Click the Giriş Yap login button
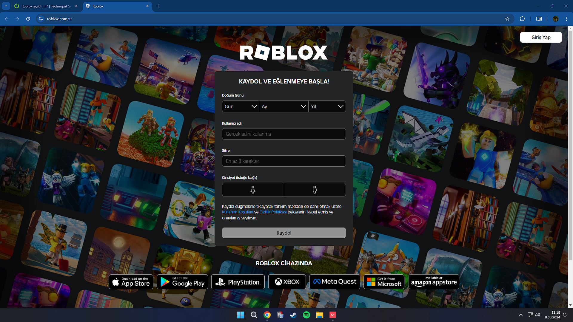This screenshot has height=322, width=573. [541, 37]
